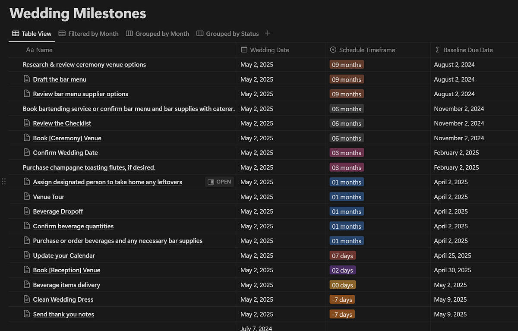Viewport: 518px width, 331px height.
Task: Click the plus icon to add a view
Action: (x=268, y=33)
